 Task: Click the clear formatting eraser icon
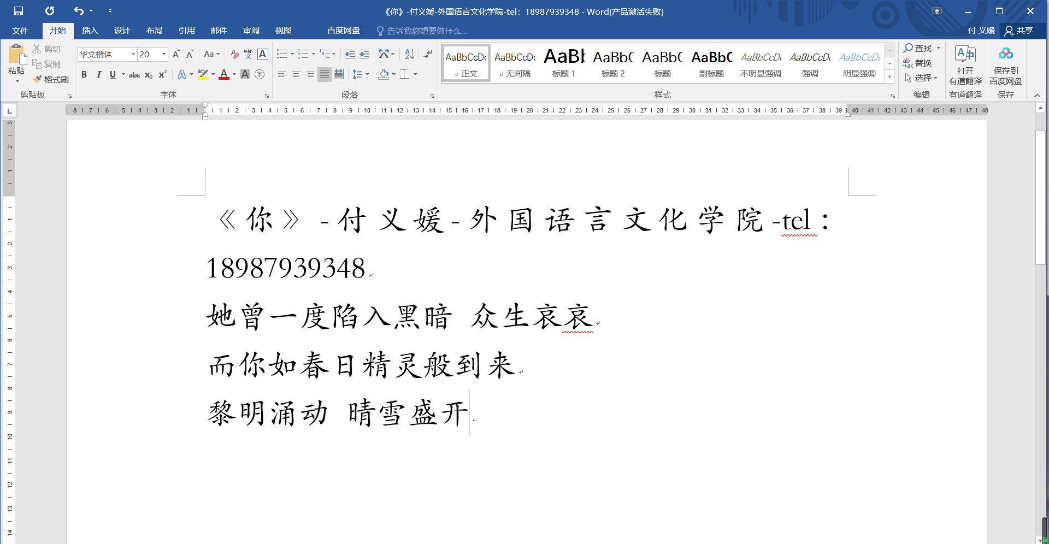[235, 54]
